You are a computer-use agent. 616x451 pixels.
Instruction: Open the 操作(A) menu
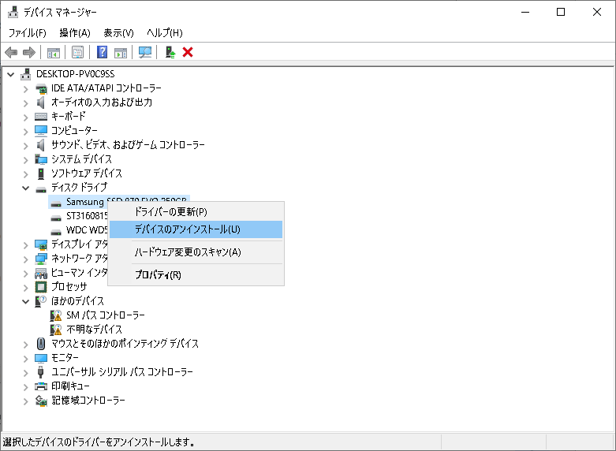click(x=75, y=32)
